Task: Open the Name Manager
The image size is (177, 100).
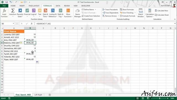Action: click(77, 13)
